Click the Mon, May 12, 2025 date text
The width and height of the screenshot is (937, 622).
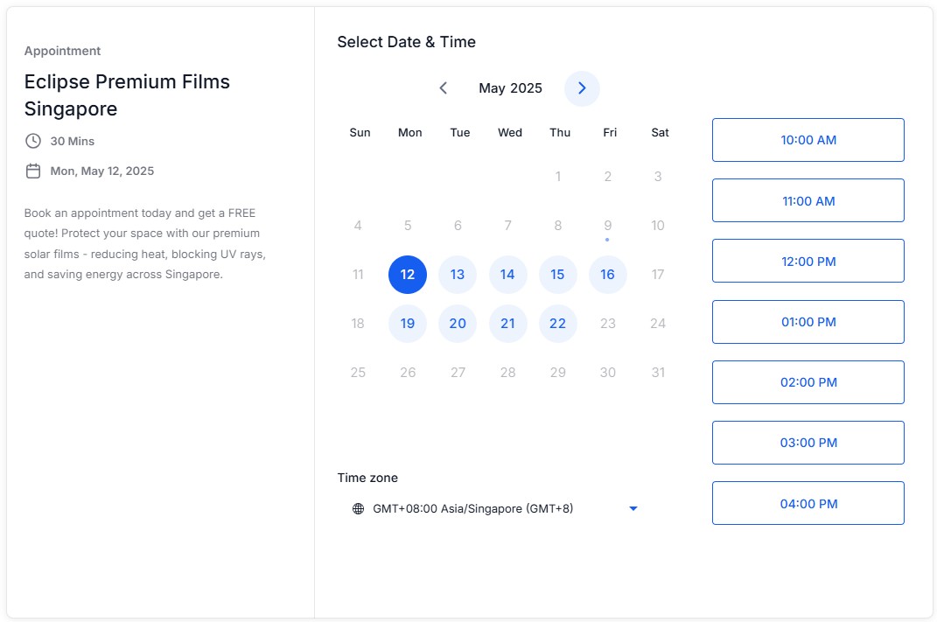click(x=102, y=171)
